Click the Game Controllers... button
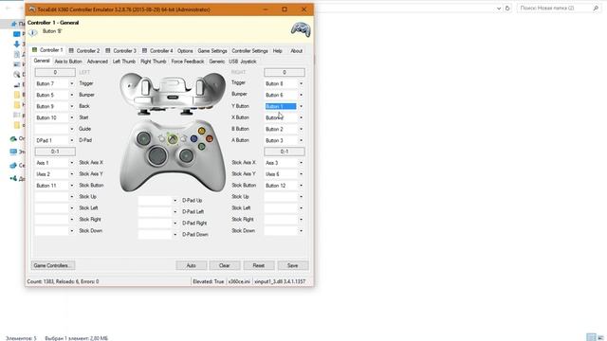This screenshot has width=607, height=341. click(53, 265)
